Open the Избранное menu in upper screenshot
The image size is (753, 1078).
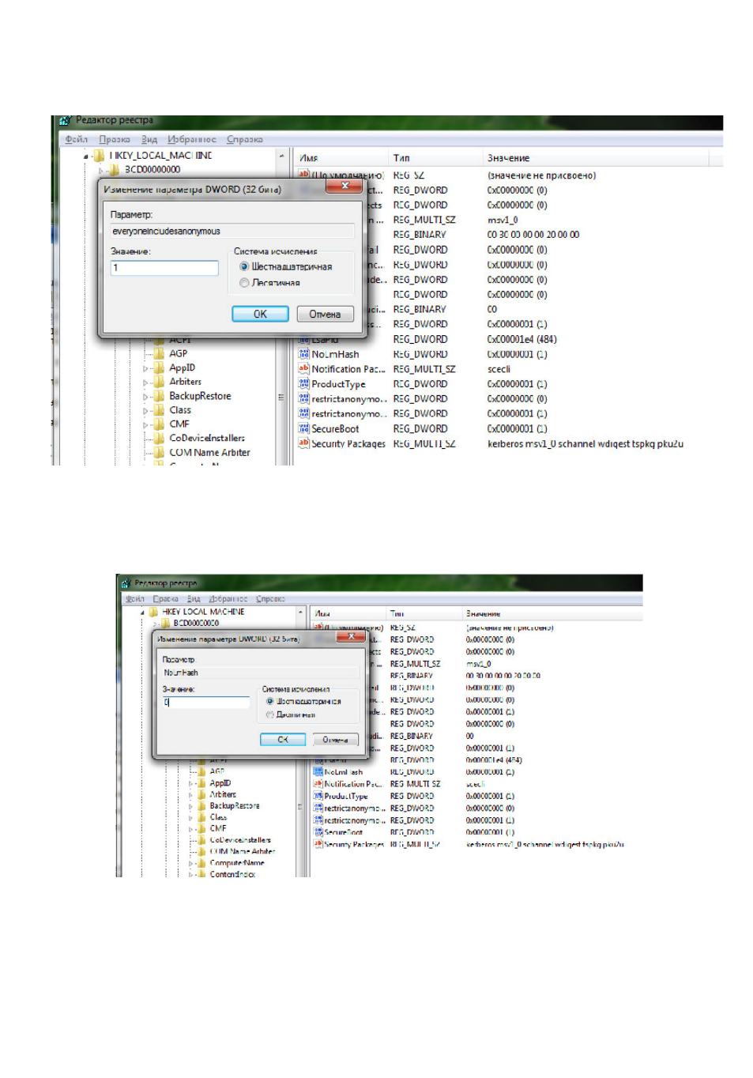click(192, 139)
